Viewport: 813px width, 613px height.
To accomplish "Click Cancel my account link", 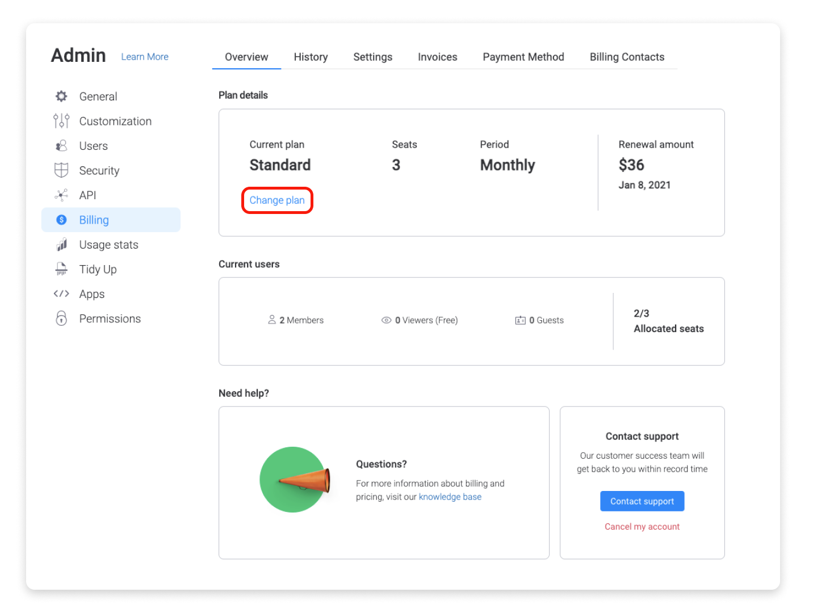I will pos(642,527).
